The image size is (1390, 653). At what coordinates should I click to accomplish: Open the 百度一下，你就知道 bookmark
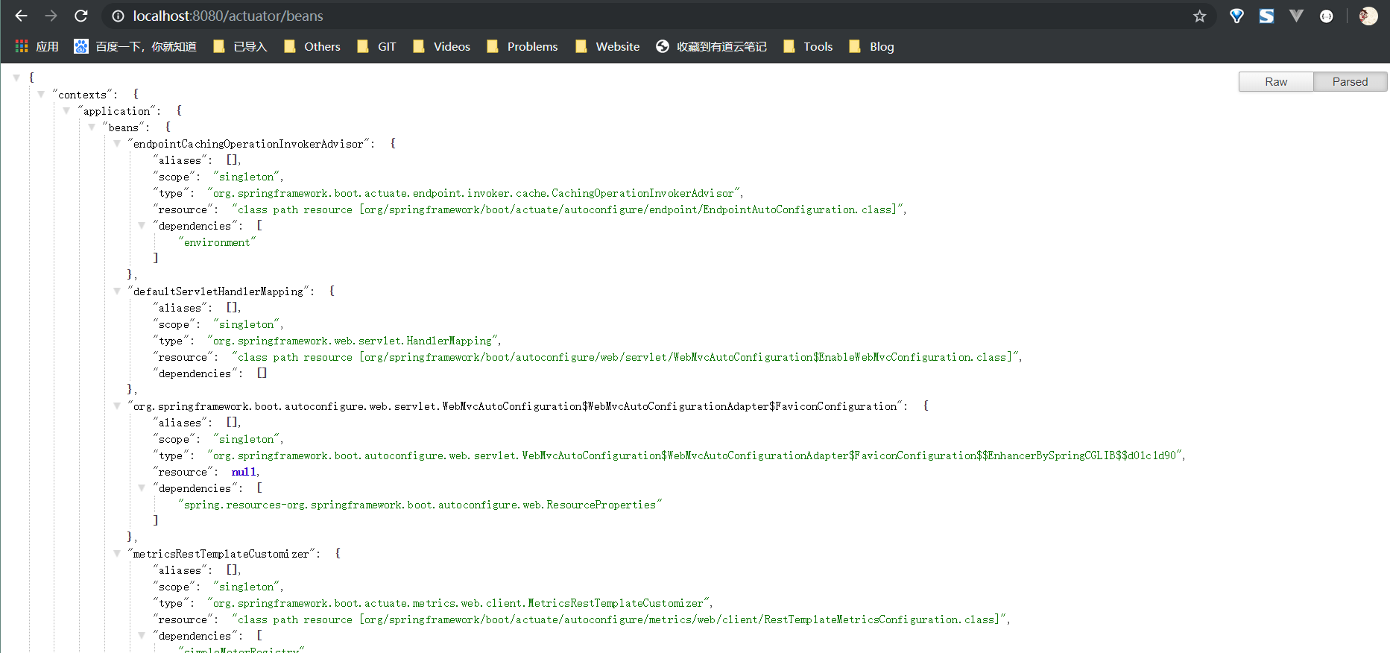pos(135,46)
